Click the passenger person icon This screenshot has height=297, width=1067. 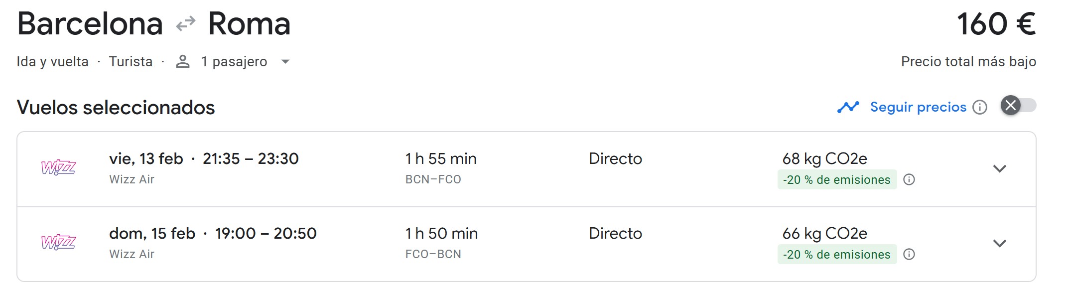183,62
